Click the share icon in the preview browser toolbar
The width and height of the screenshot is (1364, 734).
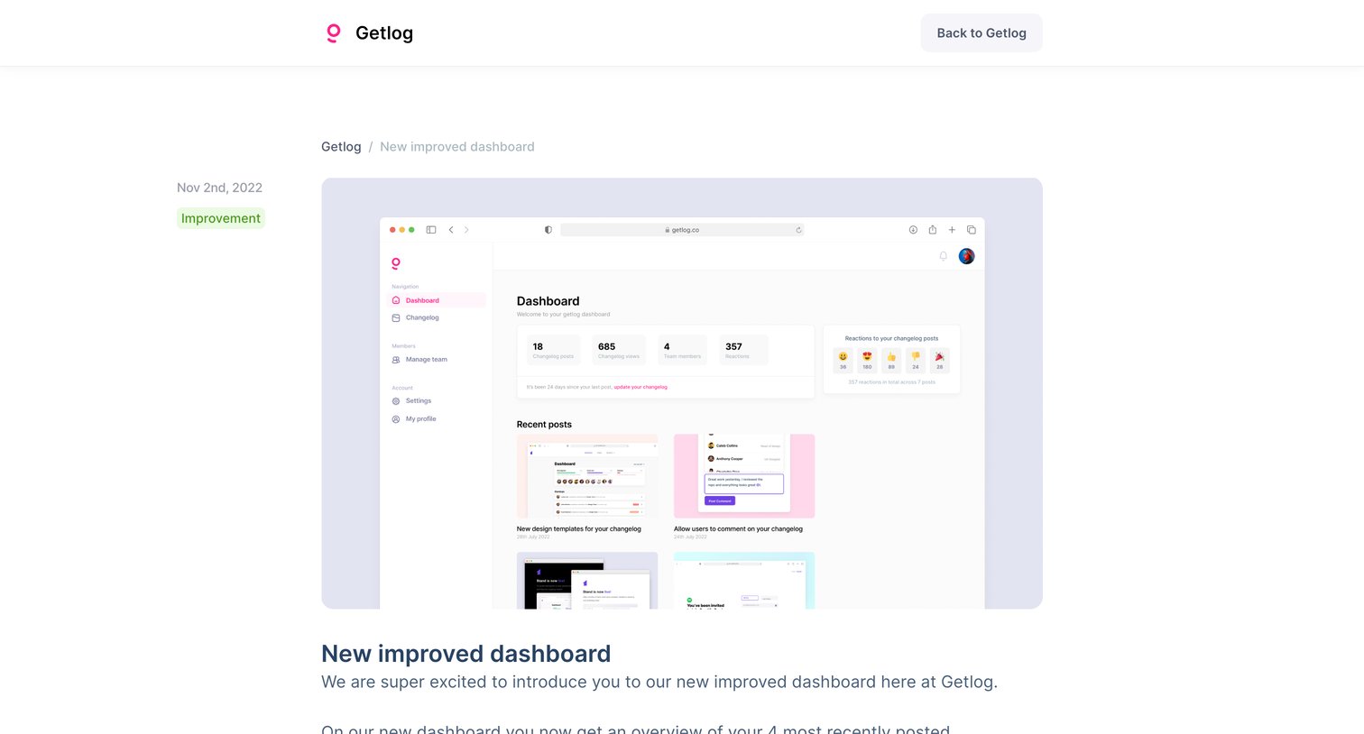coord(932,230)
